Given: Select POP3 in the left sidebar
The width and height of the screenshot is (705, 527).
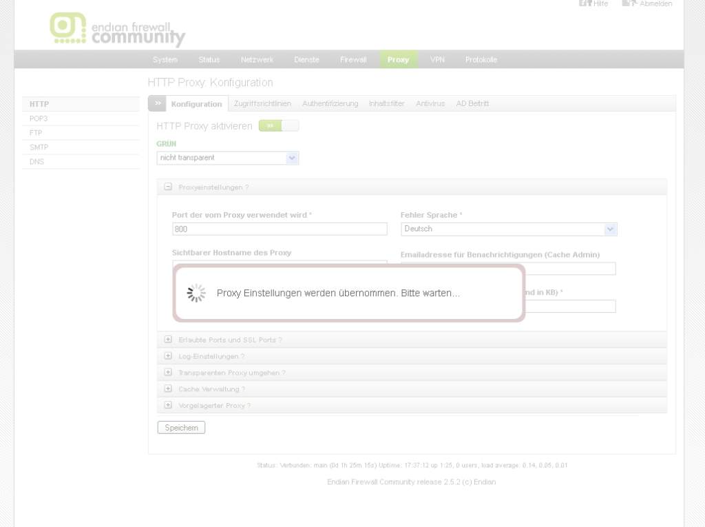Looking at the screenshot, I should (x=39, y=118).
